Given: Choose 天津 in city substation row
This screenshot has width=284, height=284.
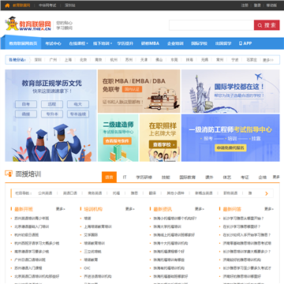Looking at the screenshot, I should click(144, 60).
